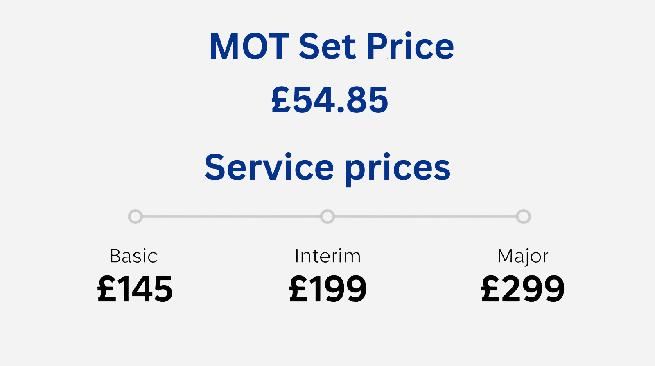The image size is (655, 366).
Task: Click the word MOT in the heading
Action: pyautogui.click(x=249, y=47)
